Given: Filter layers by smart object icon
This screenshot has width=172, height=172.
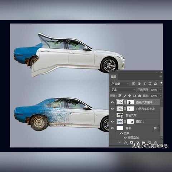Looking at the screenshot, I should point(155,83).
